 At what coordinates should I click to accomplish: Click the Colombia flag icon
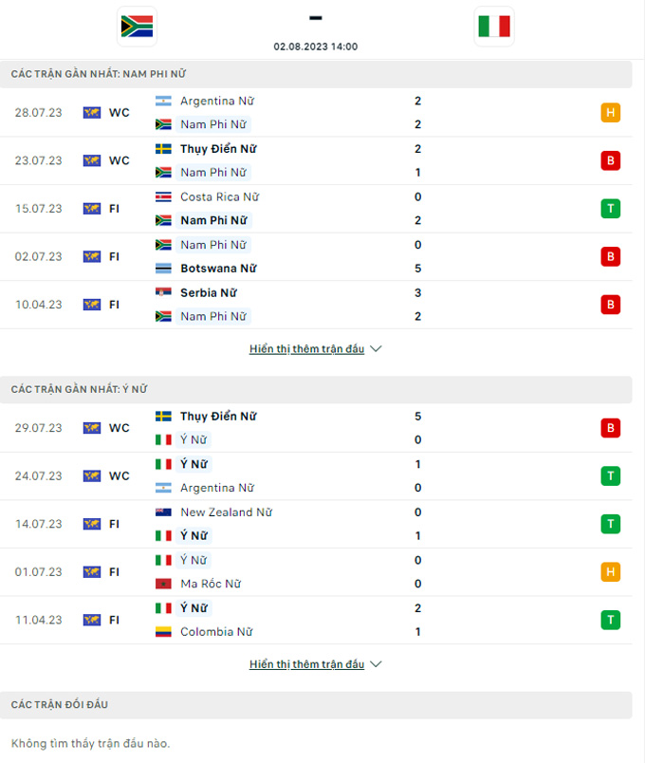tap(163, 632)
